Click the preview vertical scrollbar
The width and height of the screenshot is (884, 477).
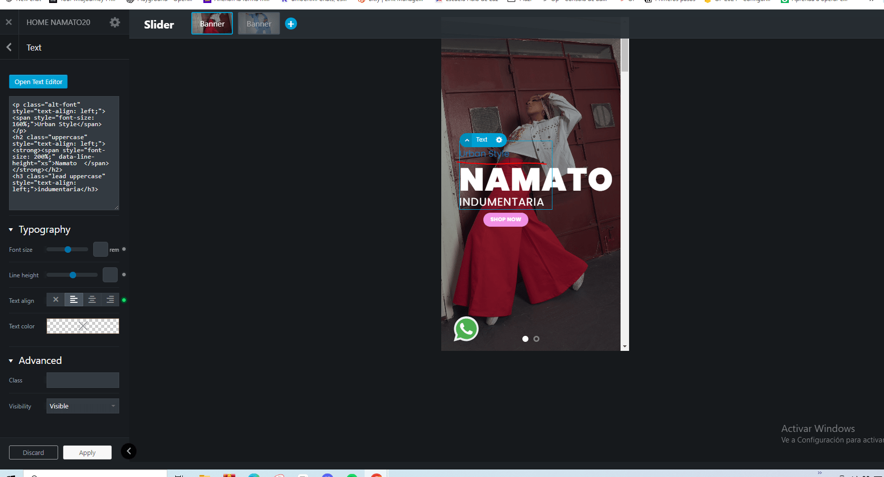tap(625, 55)
